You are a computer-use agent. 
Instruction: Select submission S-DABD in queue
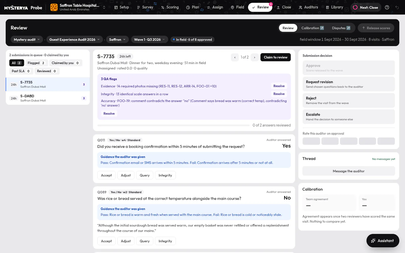point(48,98)
